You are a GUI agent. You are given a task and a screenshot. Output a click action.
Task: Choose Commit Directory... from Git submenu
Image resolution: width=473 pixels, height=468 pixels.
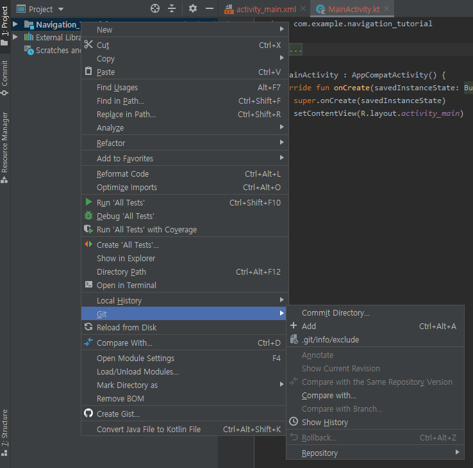tap(375, 313)
